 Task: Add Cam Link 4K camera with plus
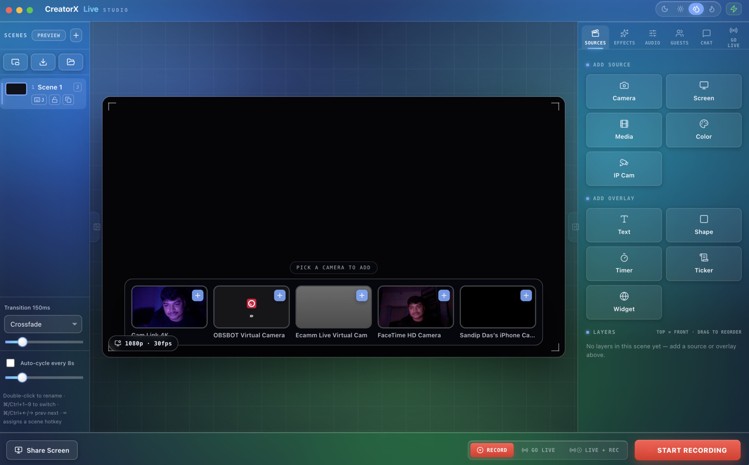pyautogui.click(x=197, y=296)
